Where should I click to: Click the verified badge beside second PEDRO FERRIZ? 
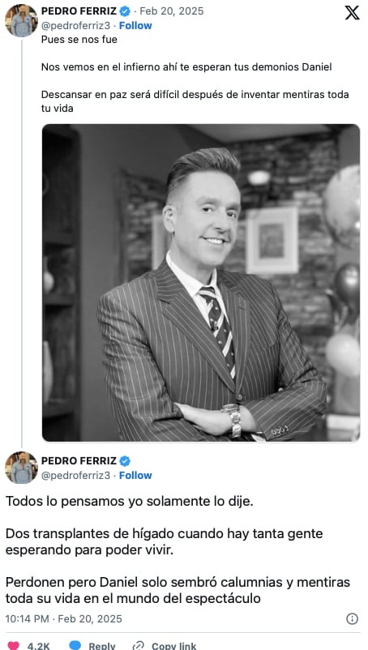click(x=125, y=461)
